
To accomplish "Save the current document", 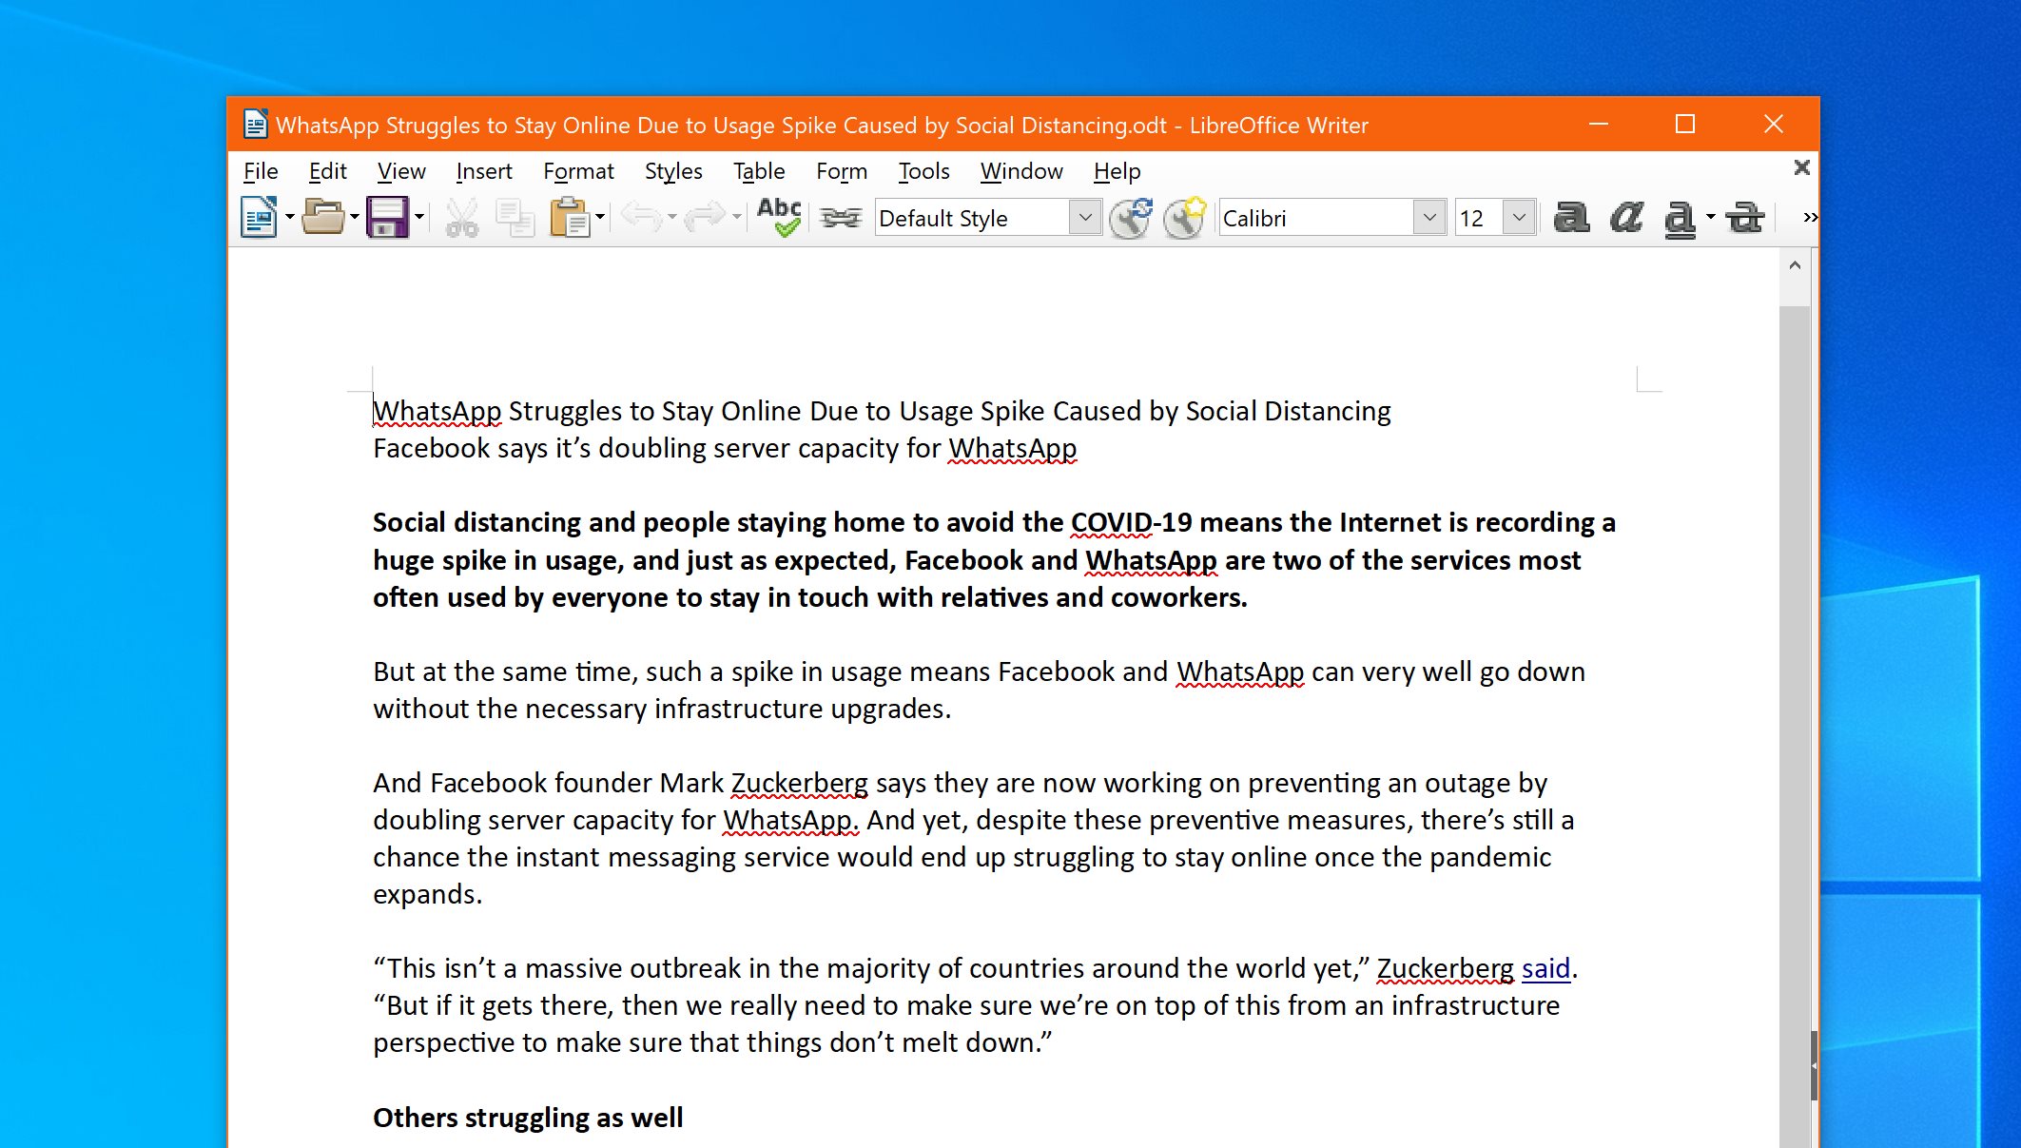I will point(388,217).
